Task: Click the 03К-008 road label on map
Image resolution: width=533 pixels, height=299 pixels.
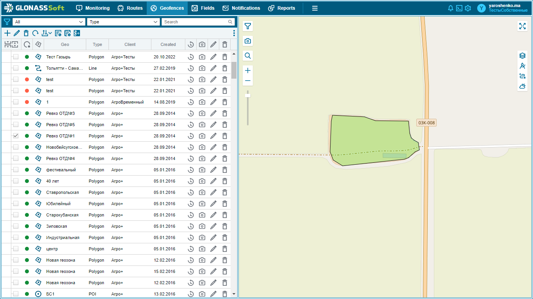Action: (426, 123)
